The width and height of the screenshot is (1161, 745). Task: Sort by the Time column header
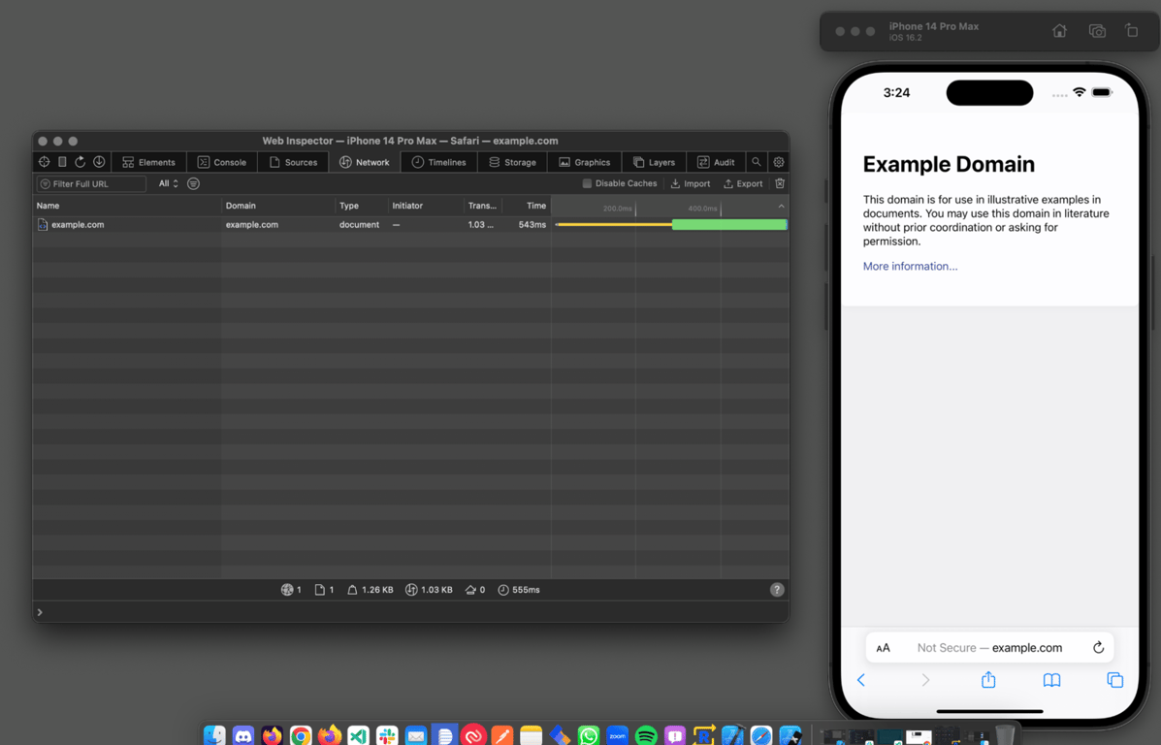[527, 206]
